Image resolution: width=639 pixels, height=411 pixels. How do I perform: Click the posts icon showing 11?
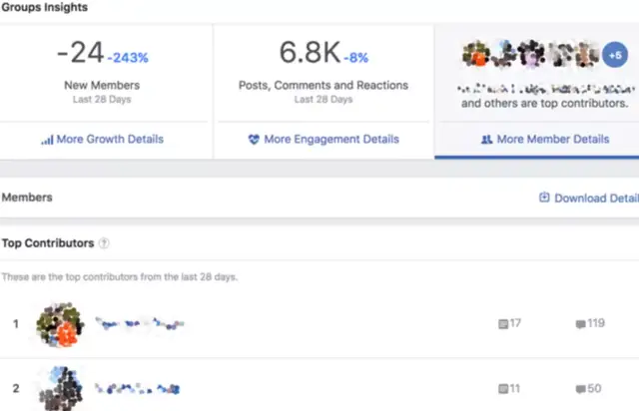503,388
